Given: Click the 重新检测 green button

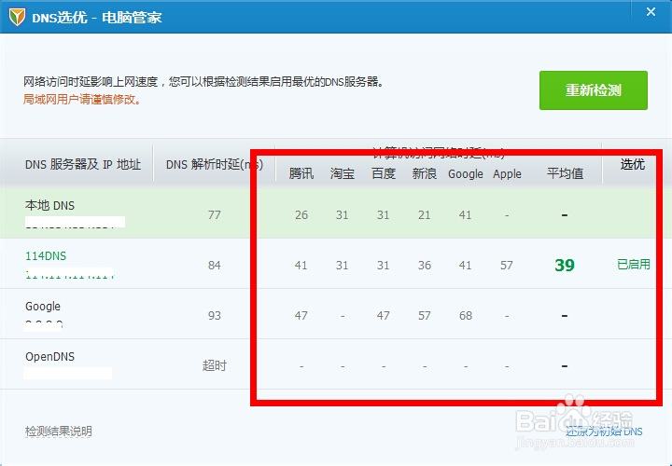Looking at the screenshot, I should 594,90.
